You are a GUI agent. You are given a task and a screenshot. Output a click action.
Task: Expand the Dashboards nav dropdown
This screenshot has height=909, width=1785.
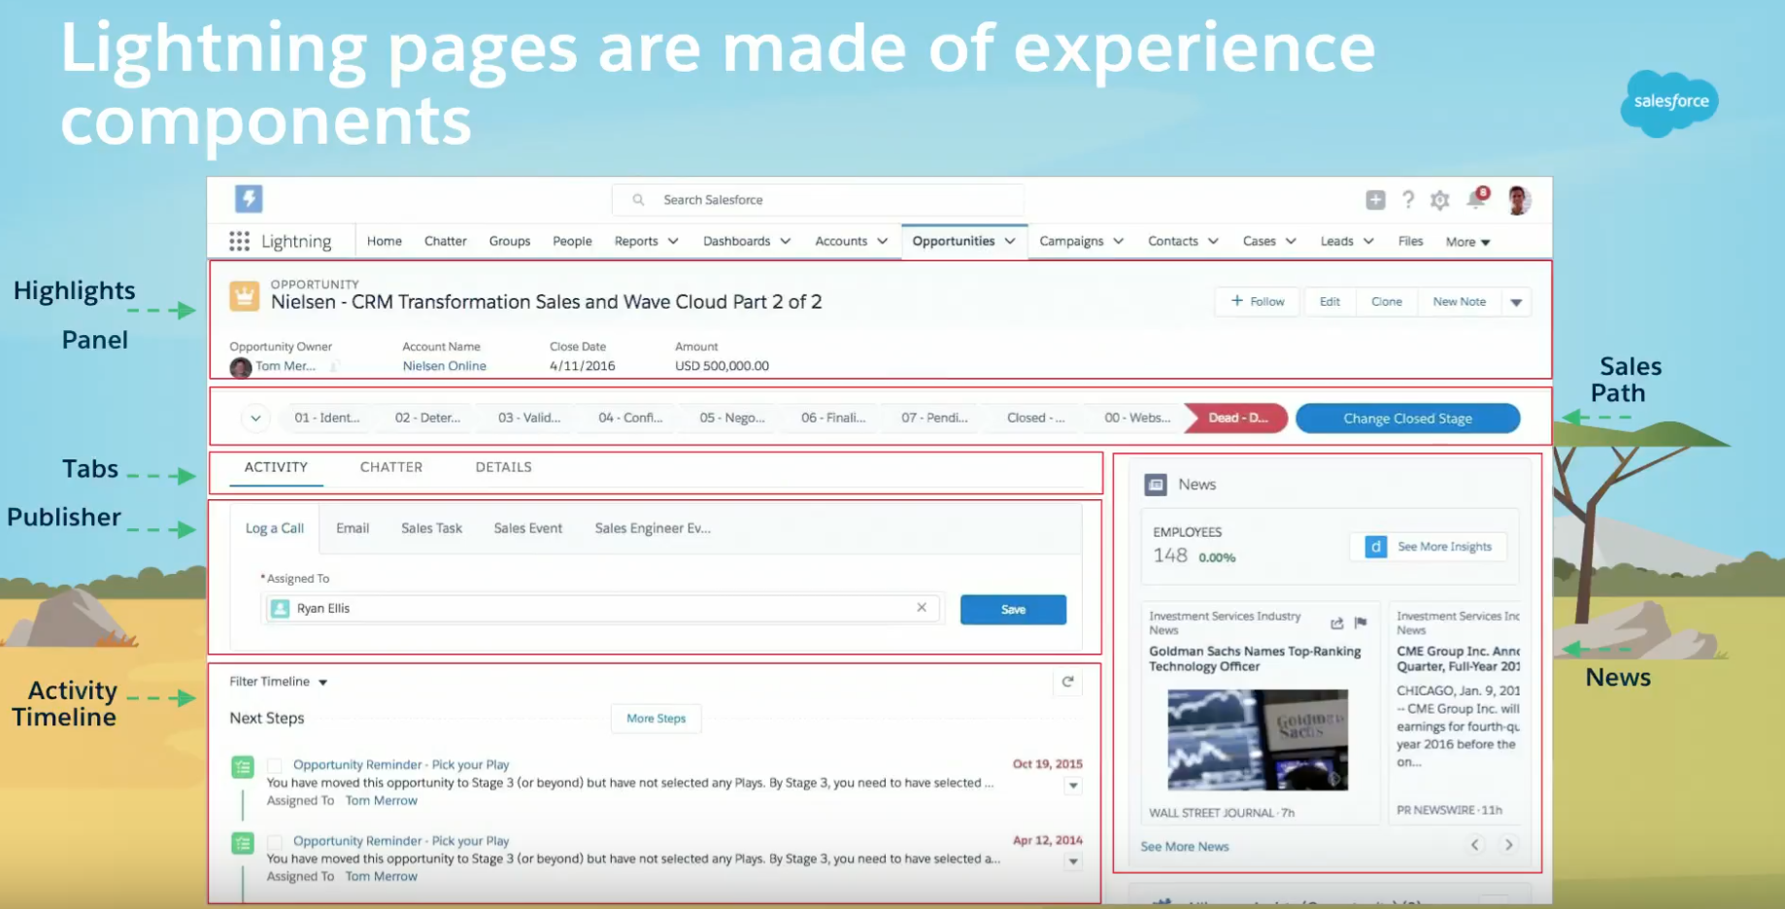[786, 241]
